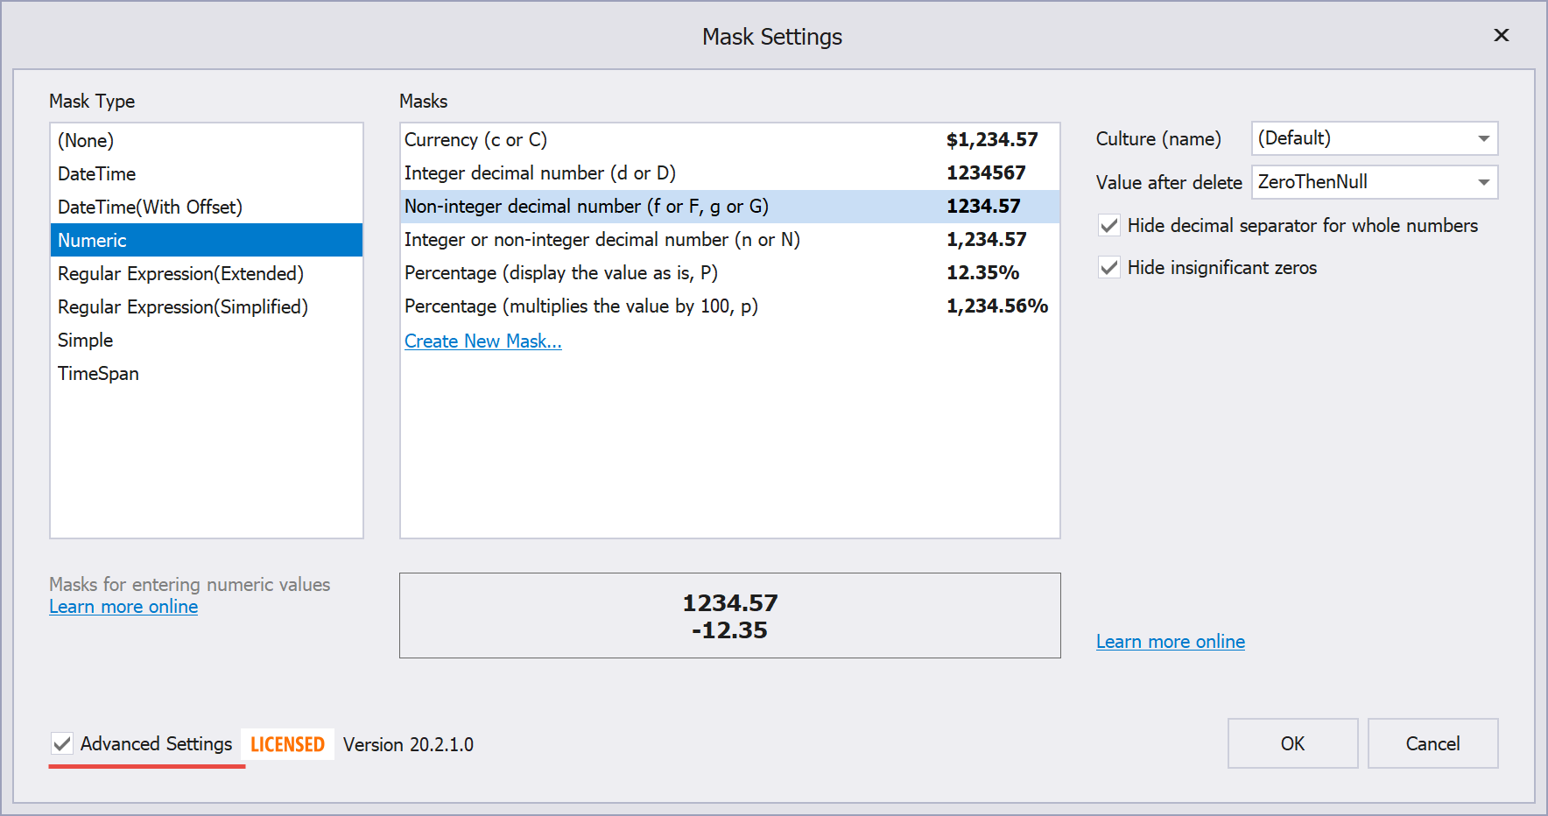This screenshot has height=816, width=1548.
Task: Choose TimeSpan mask type
Action: click(98, 373)
